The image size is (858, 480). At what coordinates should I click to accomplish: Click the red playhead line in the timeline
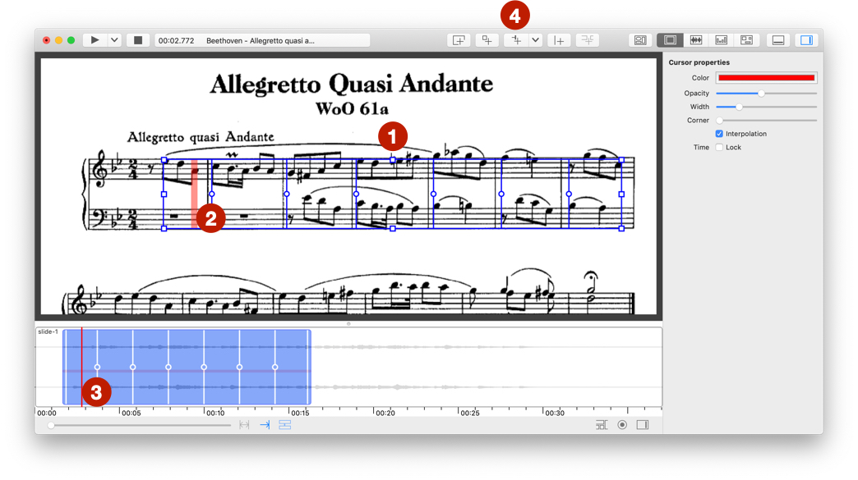tap(81, 367)
